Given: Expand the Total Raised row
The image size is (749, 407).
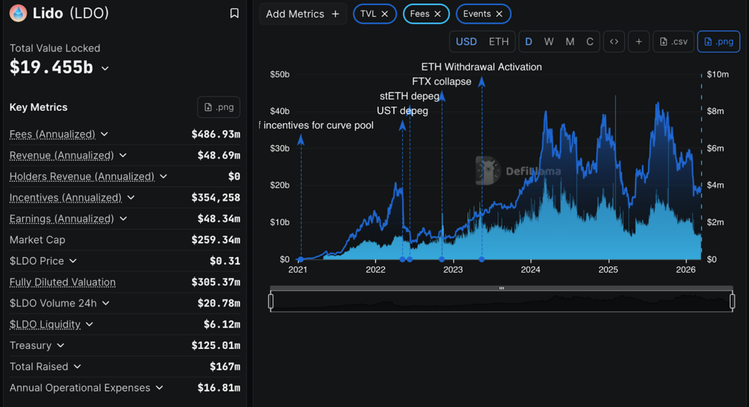Looking at the screenshot, I should coord(77,366).
